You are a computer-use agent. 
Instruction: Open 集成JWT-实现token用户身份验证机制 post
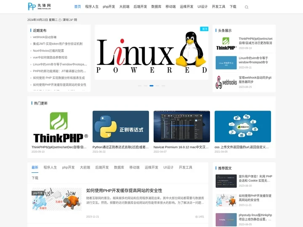58,44
